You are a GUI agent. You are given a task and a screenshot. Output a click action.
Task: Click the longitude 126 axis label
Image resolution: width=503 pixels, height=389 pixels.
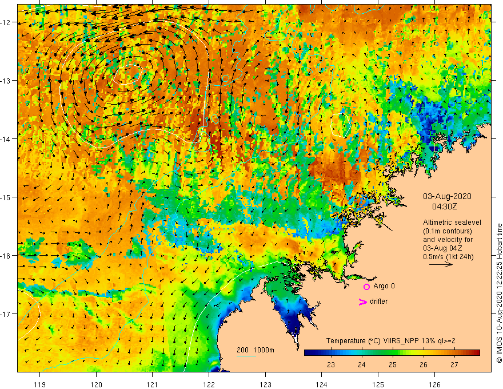click(x=434, y=384)
